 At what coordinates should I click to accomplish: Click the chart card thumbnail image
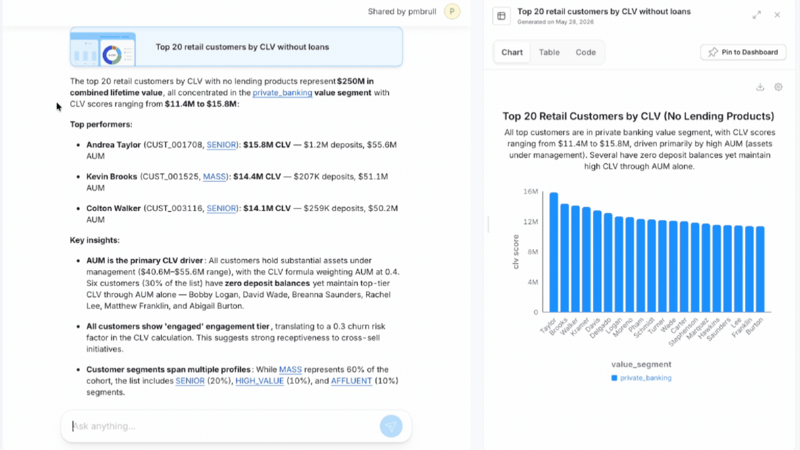[103, 49]
